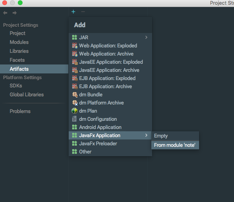Click EJB Application: Exploded icon
This screenshot has height=202, width=234.
(75, 78)
